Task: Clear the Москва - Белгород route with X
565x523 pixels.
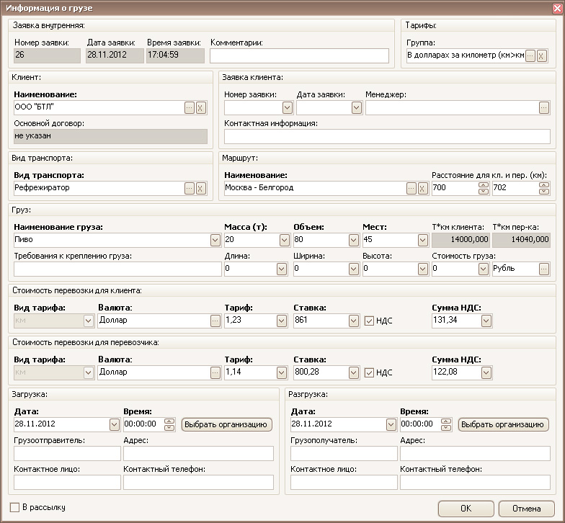Action: pyautogui.click(x=423, y=188)
